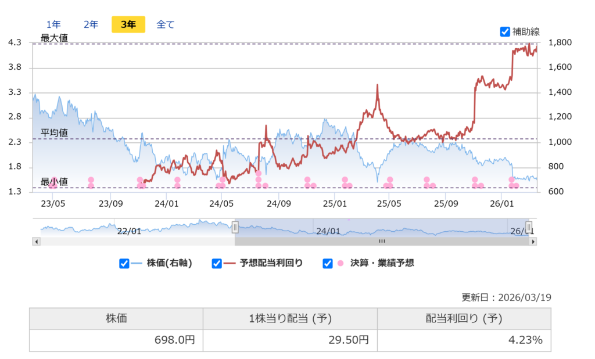Click the unselected navigator area near 22/01
The height and width of the screenshot is (359, 595).
[129, 228]
